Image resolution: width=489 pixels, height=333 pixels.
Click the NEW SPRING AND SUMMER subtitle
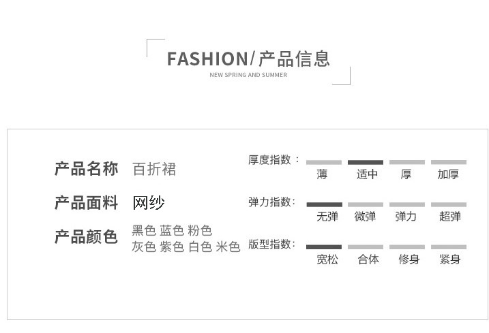(248, 75)
